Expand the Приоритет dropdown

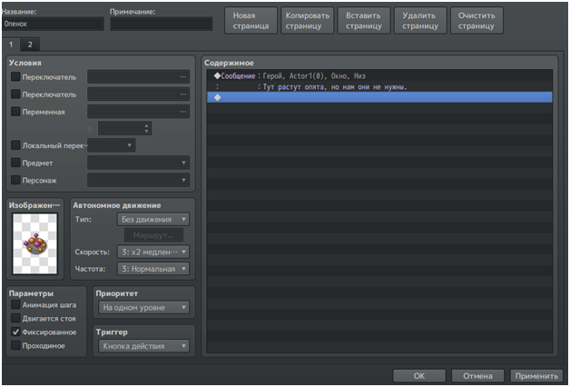pyautogui.click(x=143, y=308)
